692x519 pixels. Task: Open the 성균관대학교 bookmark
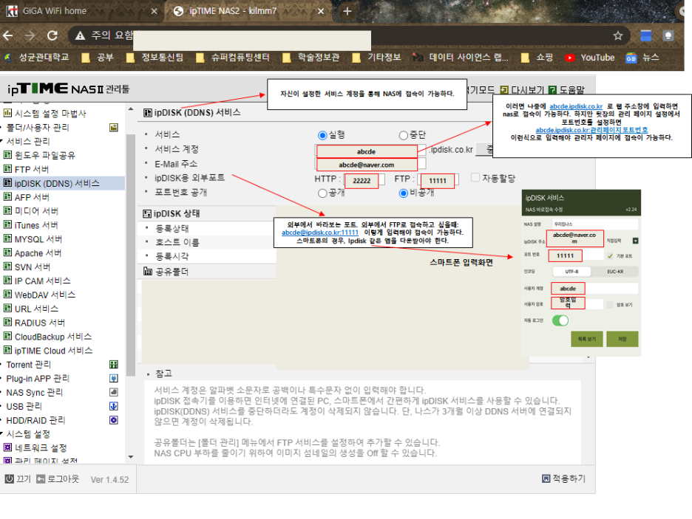pos(37,58)
